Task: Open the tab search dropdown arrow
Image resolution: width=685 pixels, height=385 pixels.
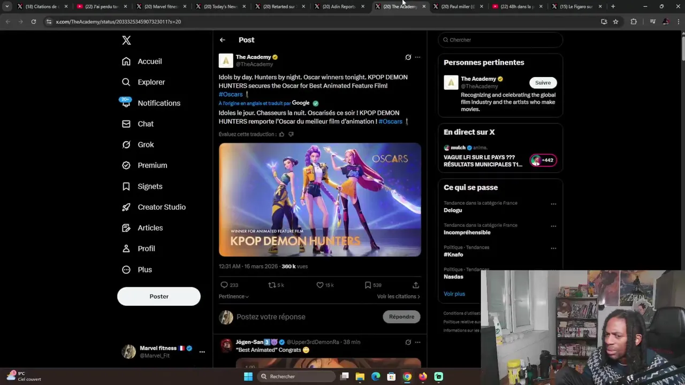Action: (7, 6)
